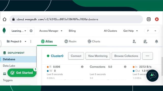Select Data Lake in the sidebar
Screen dimensions: 163x91
coord(9,66)
